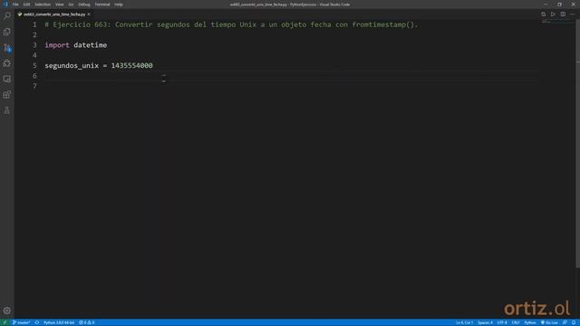Click the 'import' keyword on line 3
This screenshot has height=326, width=580.
coord(57,45)
